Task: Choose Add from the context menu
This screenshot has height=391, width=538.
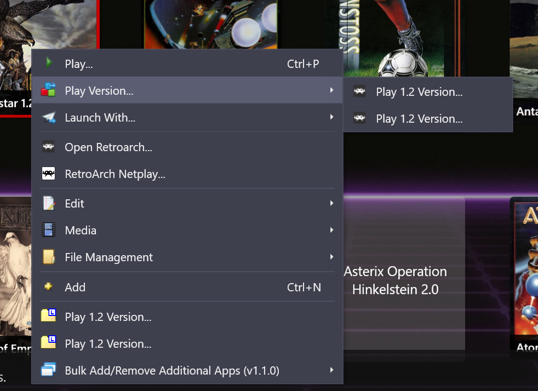Action: (187, 287)
